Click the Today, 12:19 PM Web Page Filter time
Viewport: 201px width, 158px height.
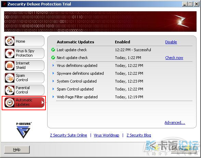[129, 97]
